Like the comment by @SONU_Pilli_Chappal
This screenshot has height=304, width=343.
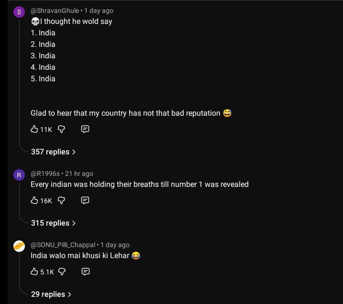point(34,271)
